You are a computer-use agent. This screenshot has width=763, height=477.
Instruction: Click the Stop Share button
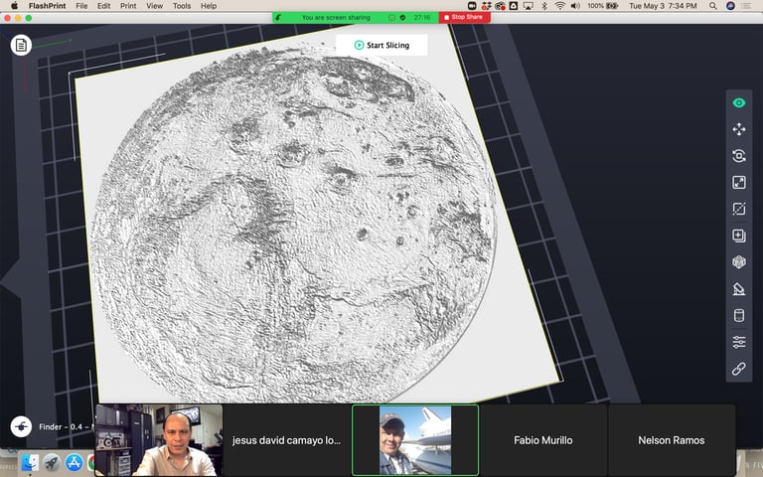click(465, 17)
